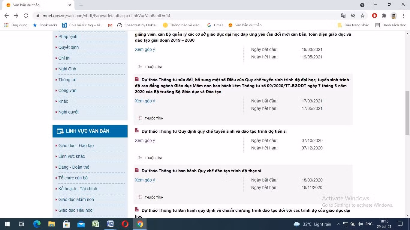
Task: Open the tab search dropdown in the title bar
Action: click(x=362, y=5)
